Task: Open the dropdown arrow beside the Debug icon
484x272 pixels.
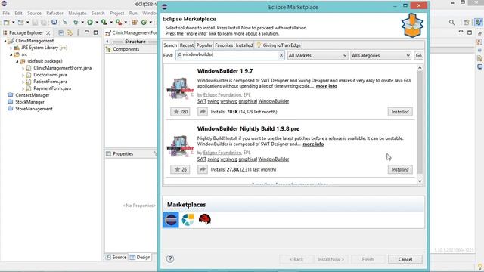Action: 82,23
